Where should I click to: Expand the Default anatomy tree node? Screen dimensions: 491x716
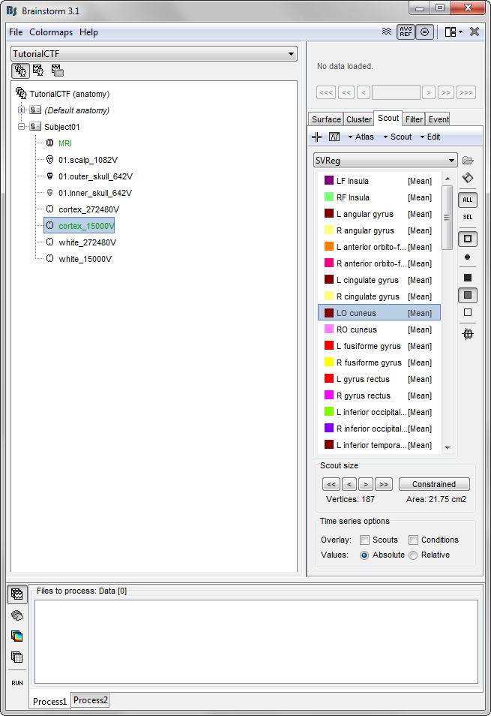(x=22, y=110)
